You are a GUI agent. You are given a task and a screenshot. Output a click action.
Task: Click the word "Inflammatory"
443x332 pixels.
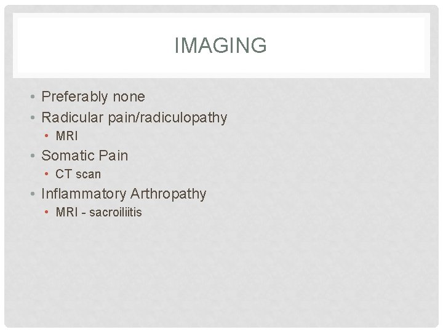83,194
